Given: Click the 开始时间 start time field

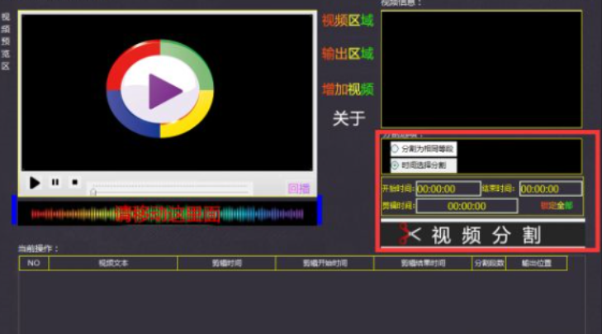Looking at the screenshot, I should point(448,188).
